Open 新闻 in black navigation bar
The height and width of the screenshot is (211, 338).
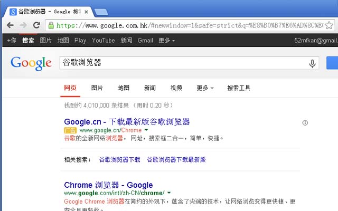pos(126,40)
